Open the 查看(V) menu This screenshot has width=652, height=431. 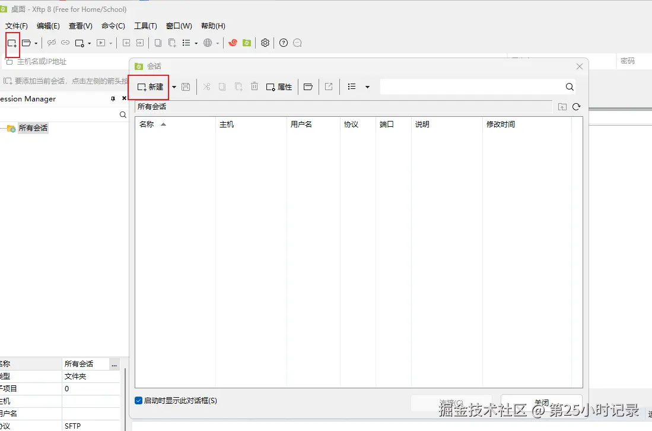point(81,25)
